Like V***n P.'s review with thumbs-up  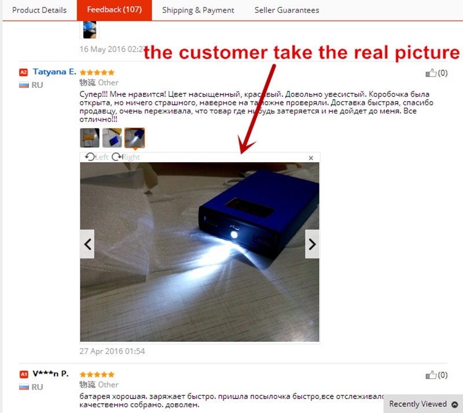pyautogui.click(x=431, y=375)
